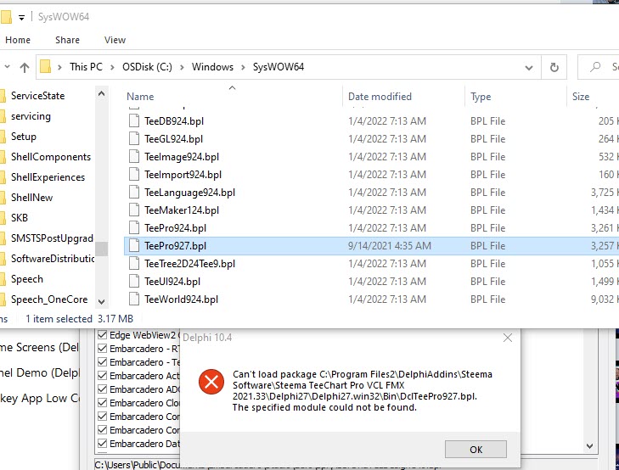Expand the chevron after This PC
The image size is (619, 470).
tap(112, 67)
